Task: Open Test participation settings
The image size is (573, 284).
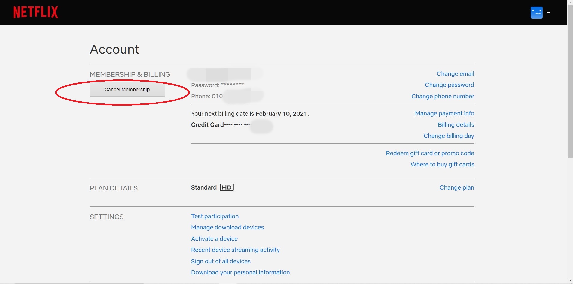Action: pyautogui.click(x=215, y=216)
